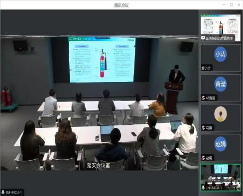The height and width of the screenshot is (196, 243).
Task: Close the 腾讯会议 window
Action: (x=239, y=5)
